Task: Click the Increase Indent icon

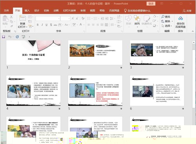Action: [107, 18]
